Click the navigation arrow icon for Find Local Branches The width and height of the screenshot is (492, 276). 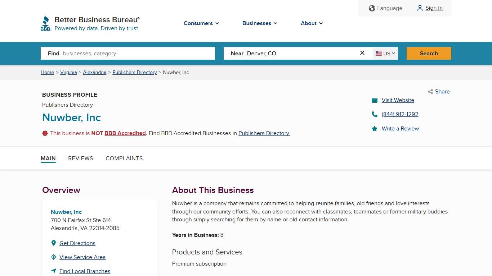click(x=54, y=271)
